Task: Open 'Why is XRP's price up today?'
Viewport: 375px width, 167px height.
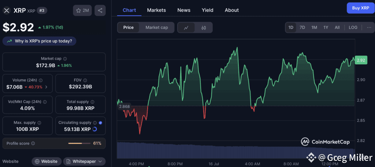Action: tap(40, 41)
